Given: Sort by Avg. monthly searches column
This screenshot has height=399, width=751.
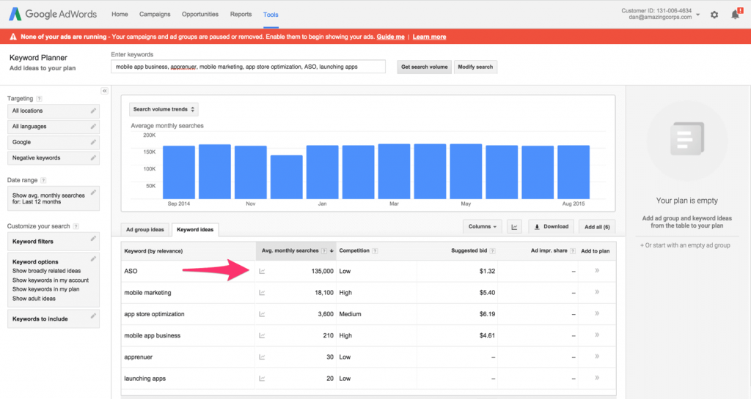Looking at the screenshot, I should pyautogui.click(x=296, y=251).
